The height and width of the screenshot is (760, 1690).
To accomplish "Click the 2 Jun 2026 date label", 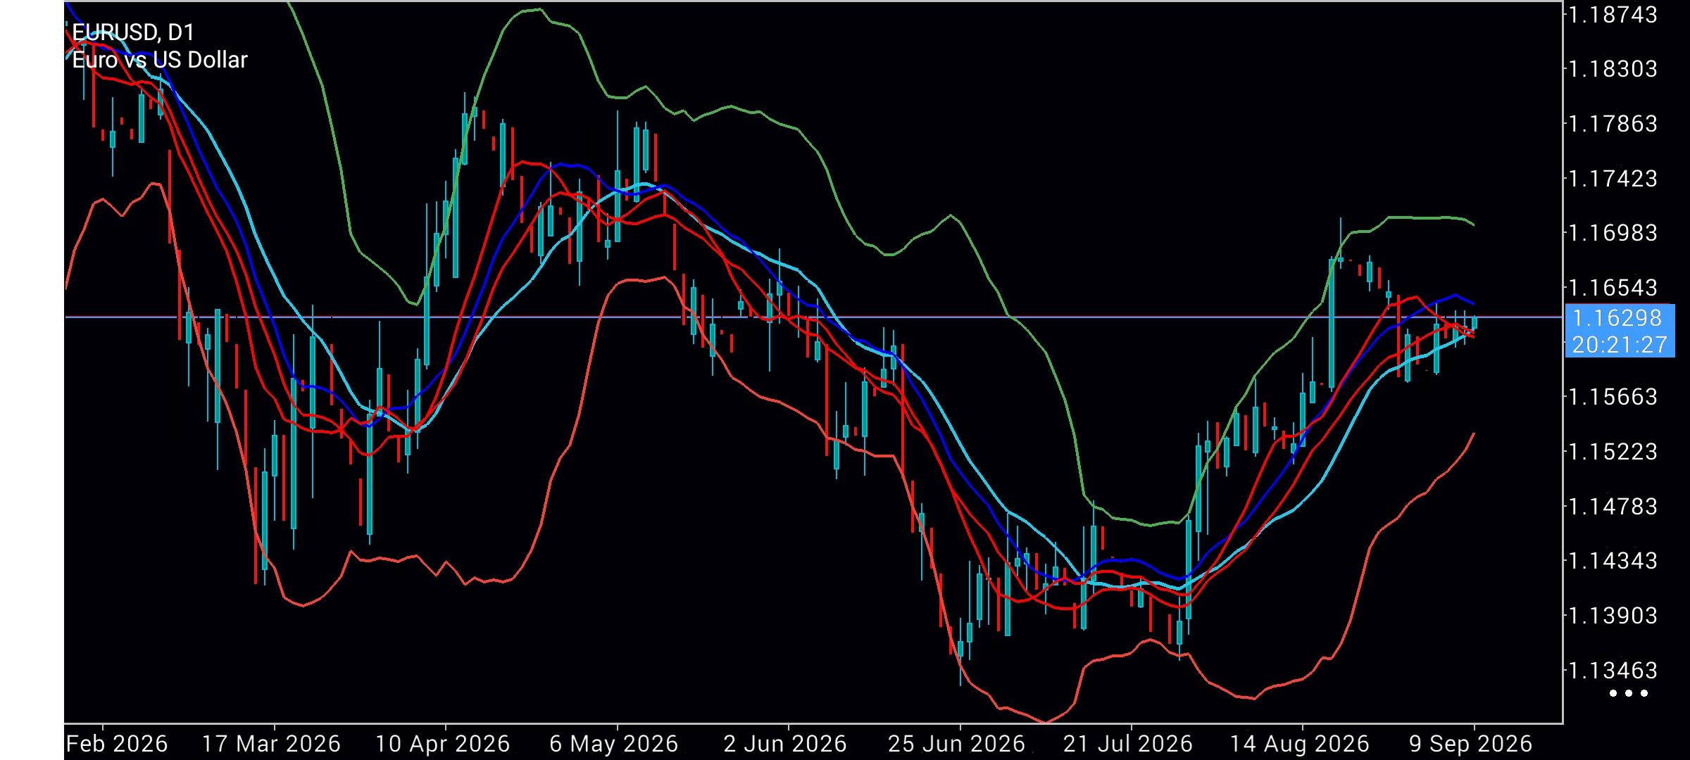I will click(785, 744).
